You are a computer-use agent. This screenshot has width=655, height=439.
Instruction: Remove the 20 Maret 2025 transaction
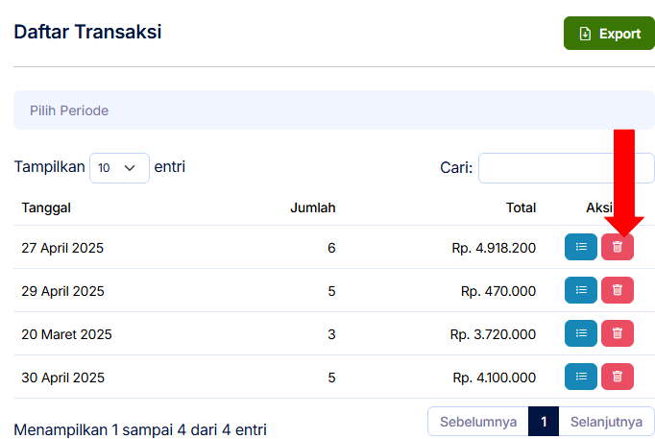(x=618, y=333)
